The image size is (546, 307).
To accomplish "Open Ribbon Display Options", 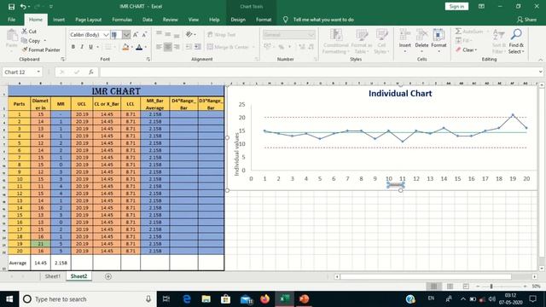I will (x=481, y=7).
